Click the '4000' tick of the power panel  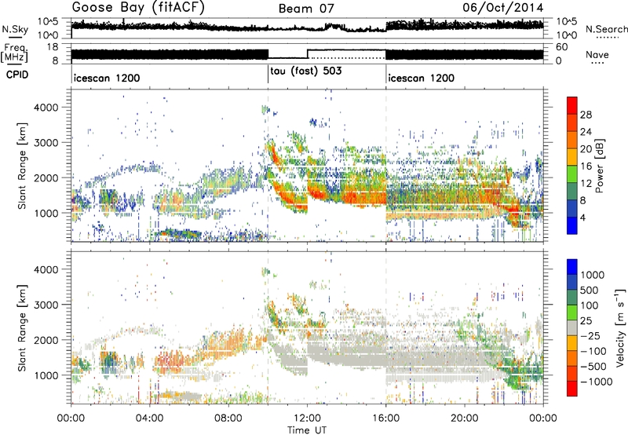(46, 108)
